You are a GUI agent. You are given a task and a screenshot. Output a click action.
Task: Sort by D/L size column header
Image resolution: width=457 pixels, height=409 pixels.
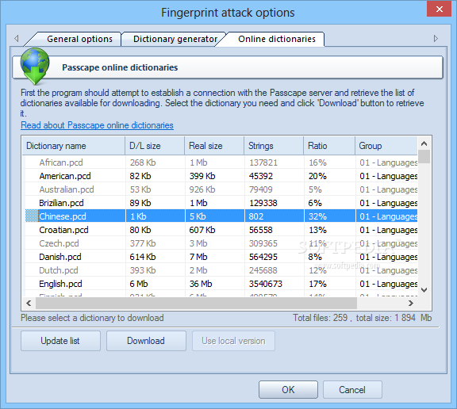(x=155, y=146)
